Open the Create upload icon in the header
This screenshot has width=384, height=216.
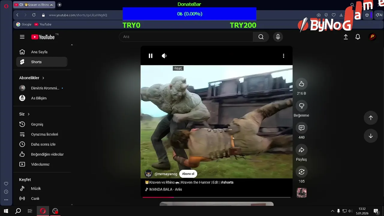(346, 37)
